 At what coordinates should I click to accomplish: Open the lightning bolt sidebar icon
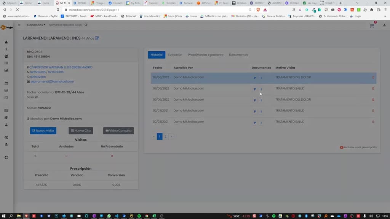point(6,49)
